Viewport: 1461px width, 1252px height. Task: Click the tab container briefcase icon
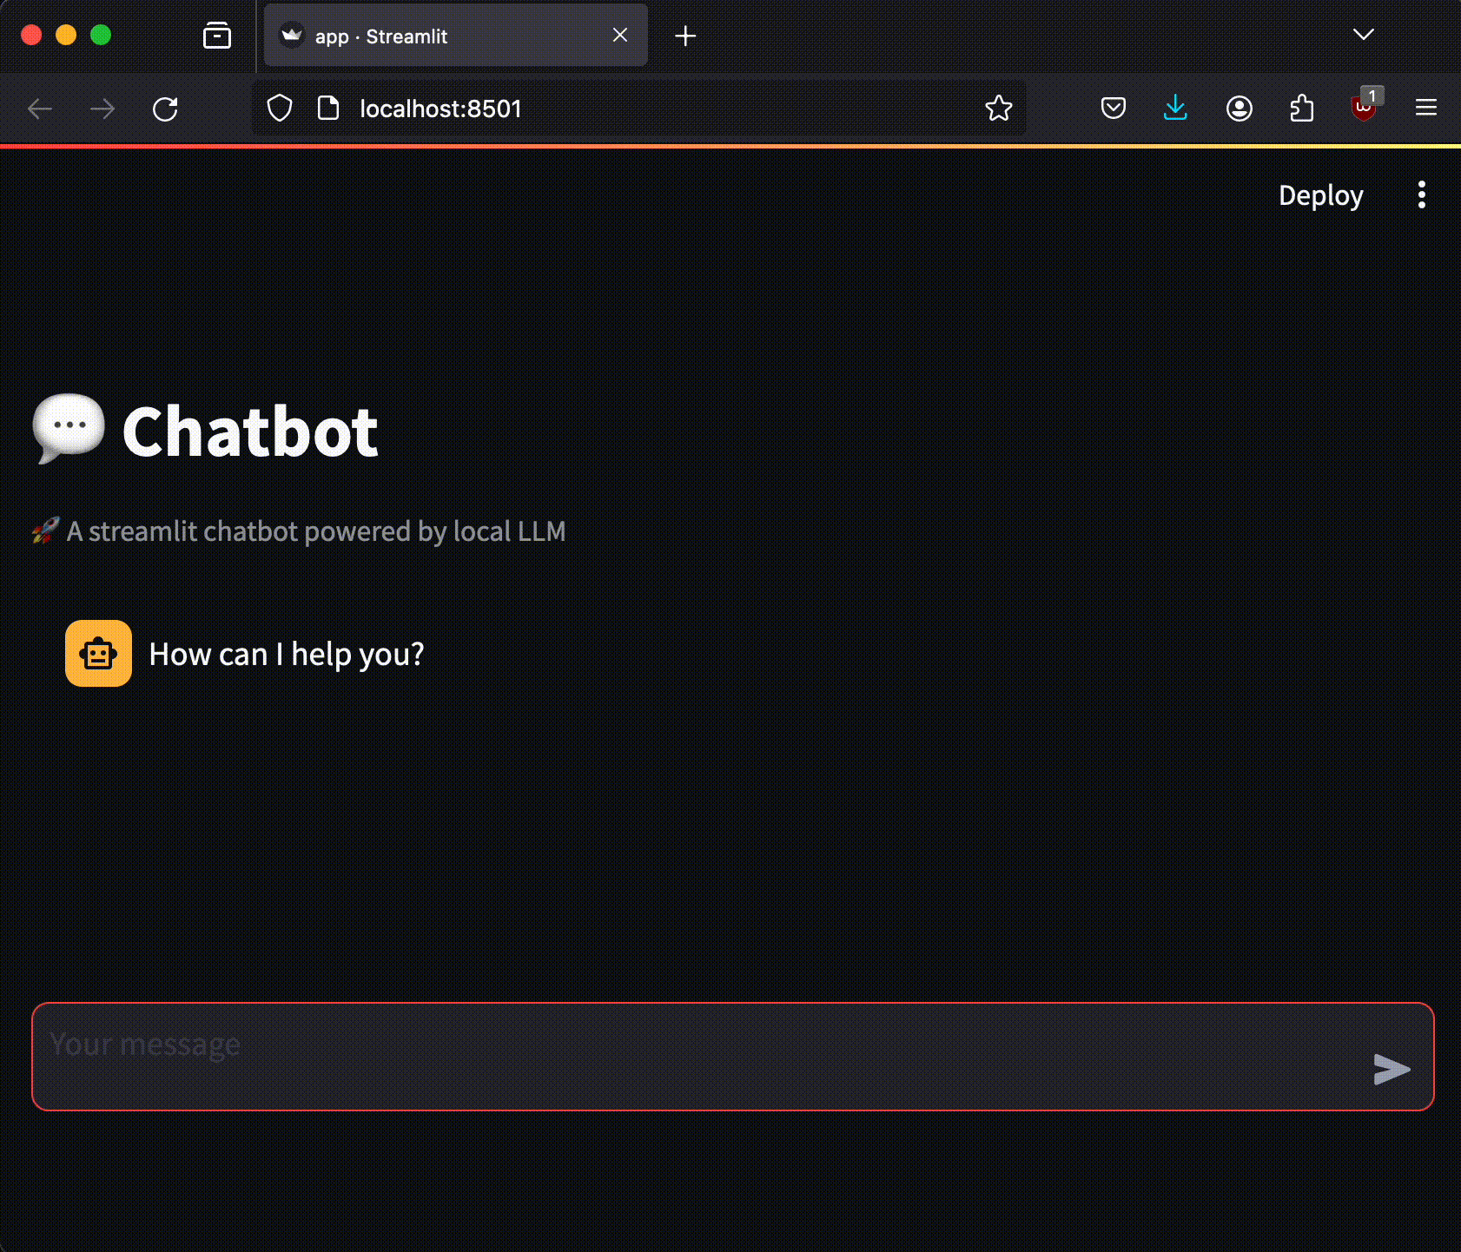pyautogui.click(x=217, y=36)
